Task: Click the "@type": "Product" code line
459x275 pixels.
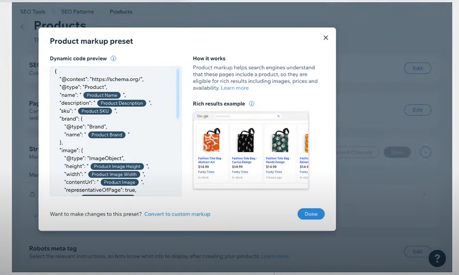Action: tap(83, 87)
